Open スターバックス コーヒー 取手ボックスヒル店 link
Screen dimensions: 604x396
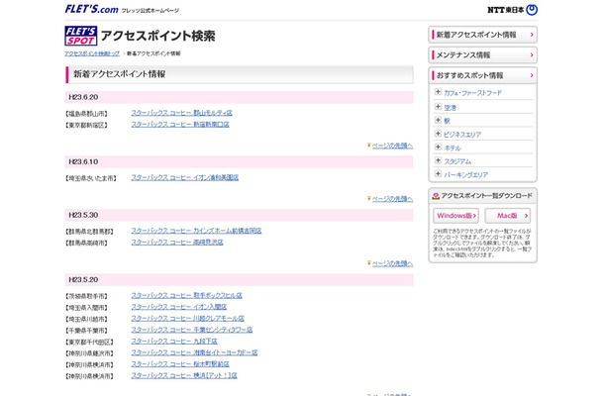tap(187, 295)
